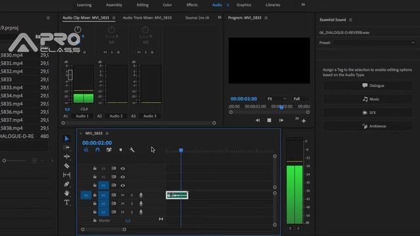Screen dimensions: 420x236
Task: Step back one frame in Program monitor
Action: tap(257, 121)
